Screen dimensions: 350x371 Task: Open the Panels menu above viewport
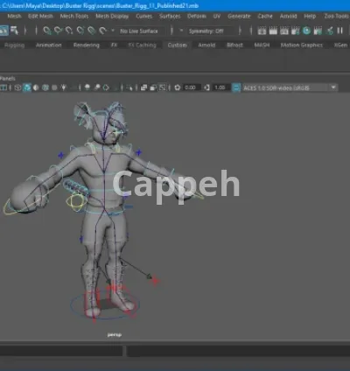click(8, 79)
